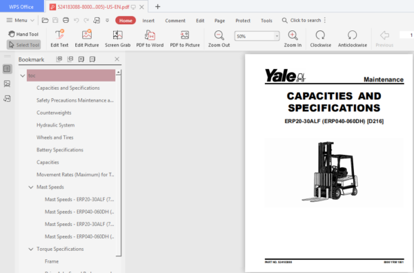Image resolution: width=414 pixels, height=273 pixels.
Task: Click the Save icon in quick toolbar
Action: pos(55,20)
